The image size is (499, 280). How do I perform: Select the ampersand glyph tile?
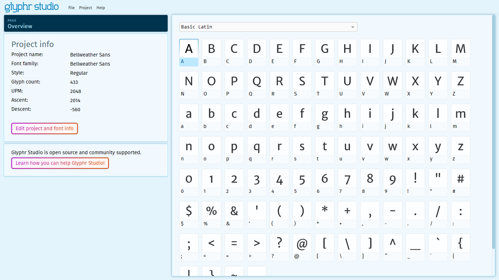[x=234, y=215]
